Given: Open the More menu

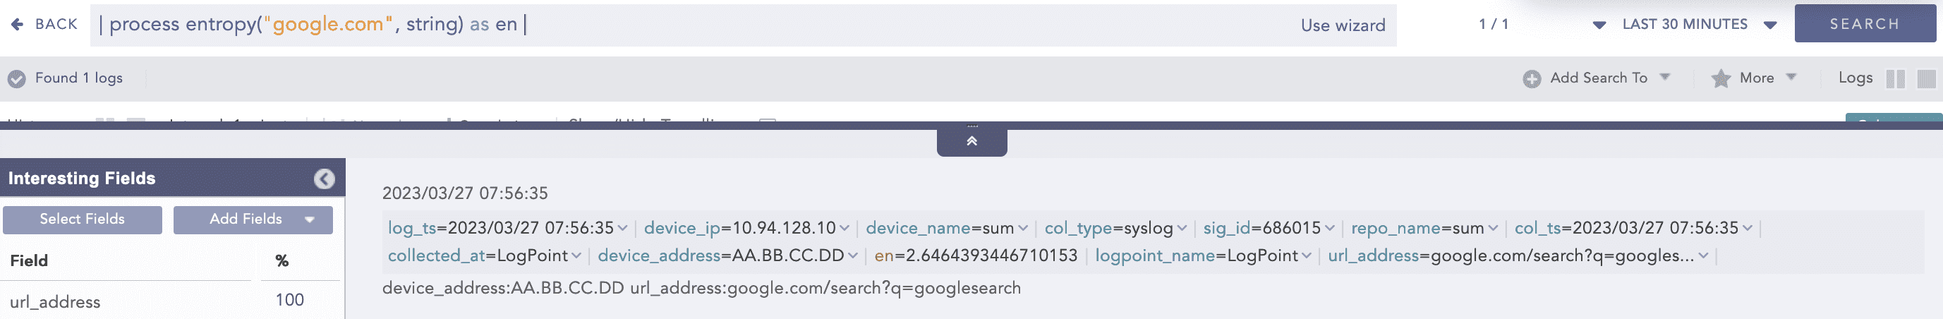Looking at the screenshot, I should click(1767, 78).
